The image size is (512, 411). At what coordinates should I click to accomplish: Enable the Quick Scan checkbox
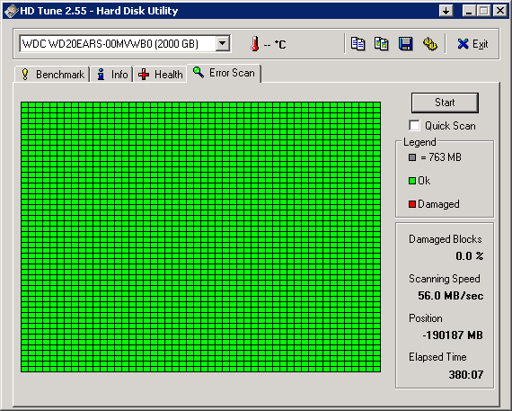click(414, 126)
